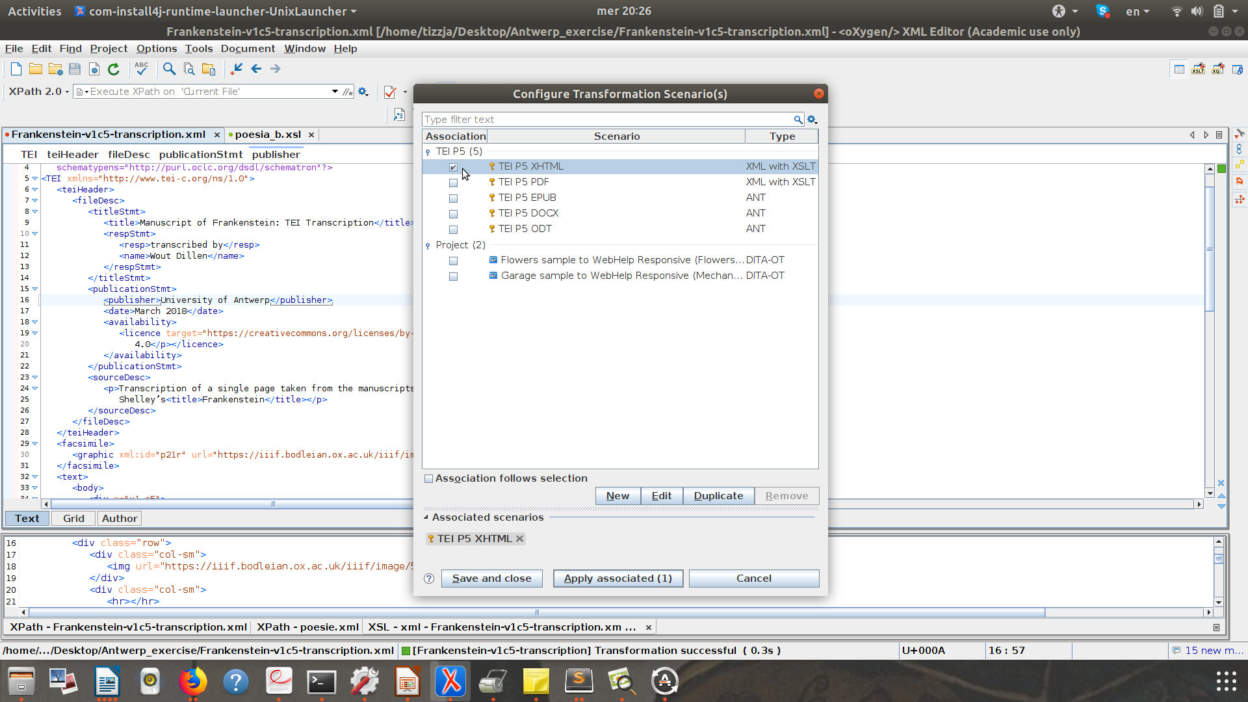Click green validation status square

(x=1221, y=169)
